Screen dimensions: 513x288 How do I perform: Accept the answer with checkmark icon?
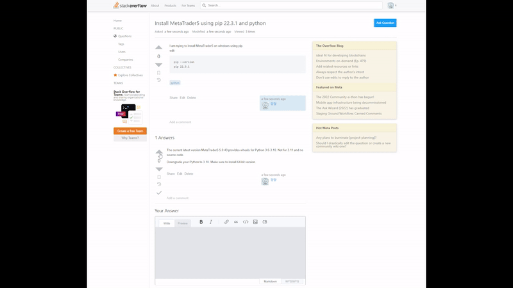coord(159,193)
